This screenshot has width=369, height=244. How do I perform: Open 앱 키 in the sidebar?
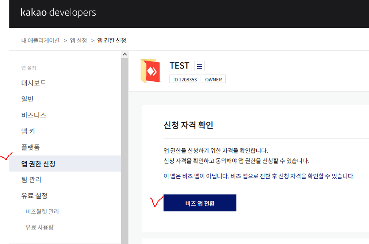tap(28, 131)
